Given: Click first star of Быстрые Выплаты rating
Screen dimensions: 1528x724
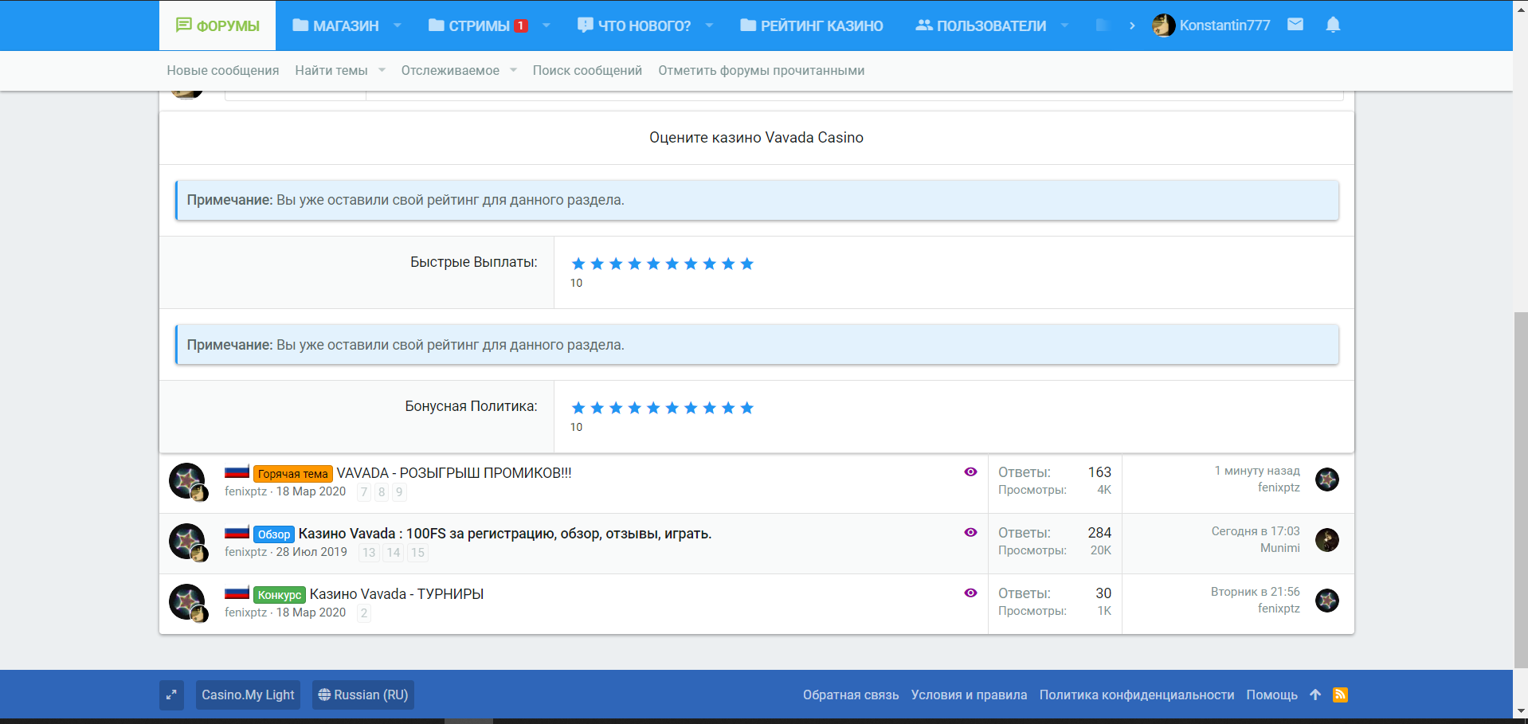Looking at the screenshot, I should coord(578,264).
